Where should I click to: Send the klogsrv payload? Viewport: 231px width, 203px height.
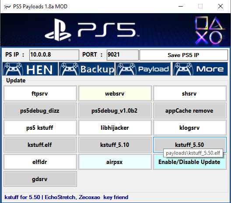click(190, 128)
